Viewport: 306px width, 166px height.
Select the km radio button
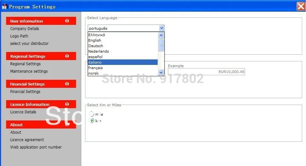(x=91, y=120)
